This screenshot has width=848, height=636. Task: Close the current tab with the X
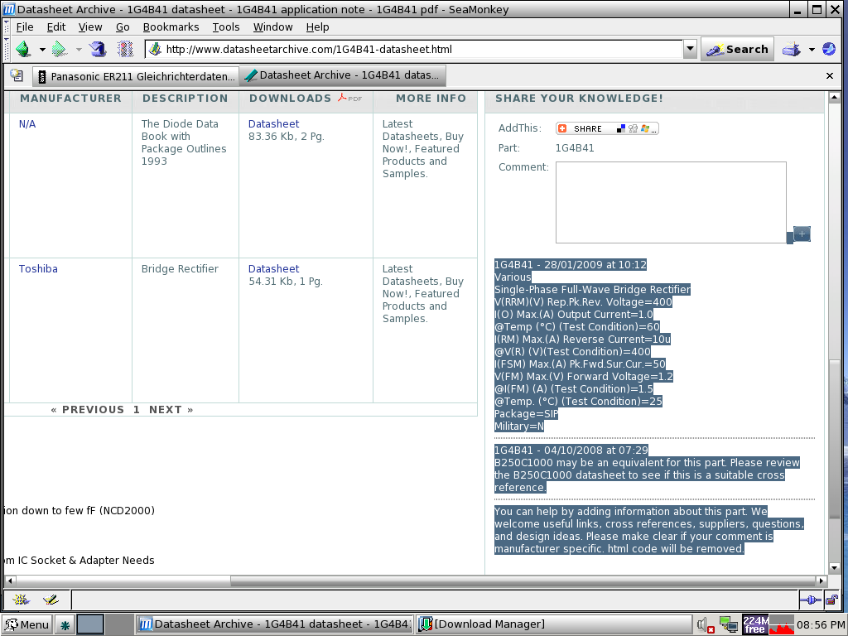tap(830, 75)
